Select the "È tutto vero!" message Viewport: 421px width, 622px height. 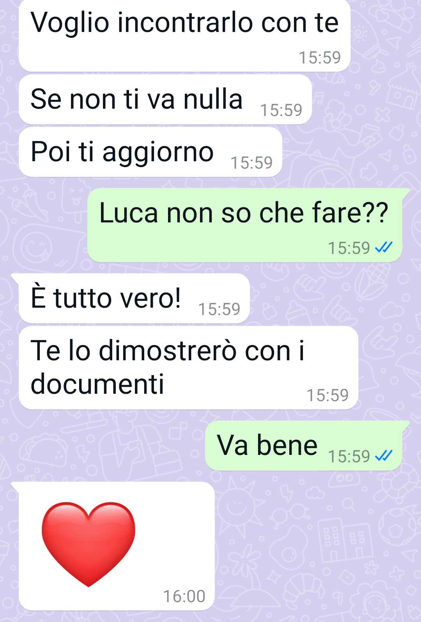point(134,298)
